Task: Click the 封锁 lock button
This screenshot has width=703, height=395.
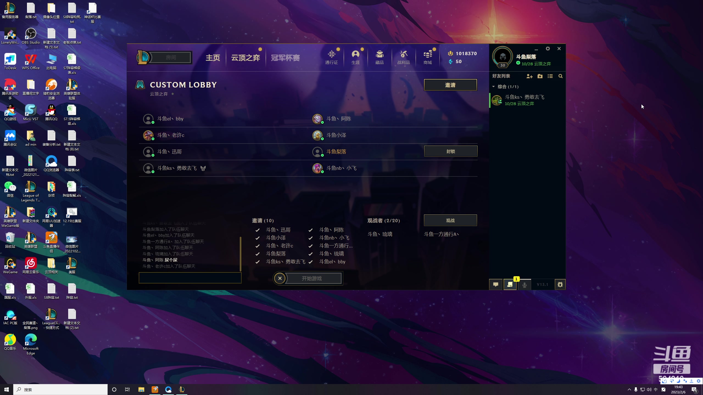Action: click(451, 151)
